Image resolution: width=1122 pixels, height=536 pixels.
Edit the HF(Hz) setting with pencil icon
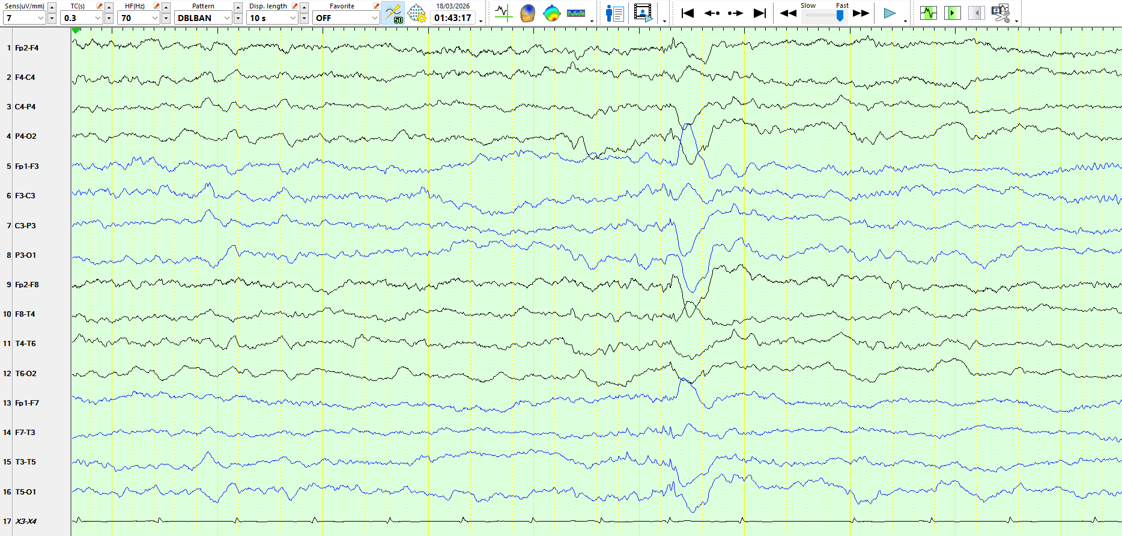point(157,6)
